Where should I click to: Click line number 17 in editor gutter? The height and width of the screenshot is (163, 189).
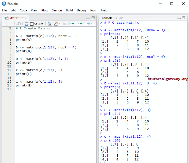coord(9,89)
